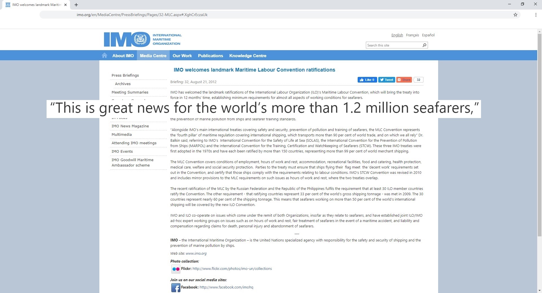Click the IMO logo
Viewport: 542px width, 293px height.
[x=143, y=39]
